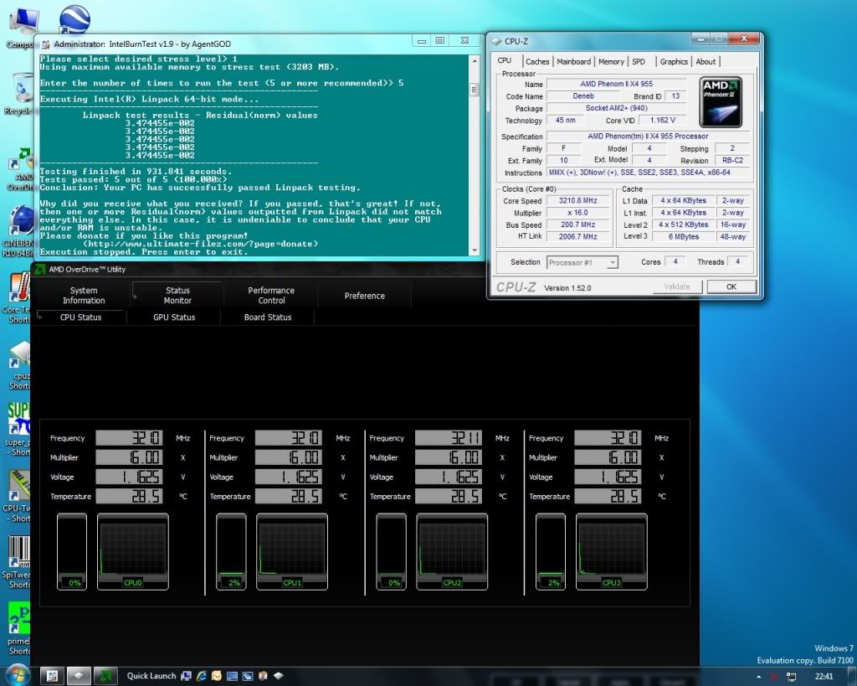Click IntelBurnTest scrollbar down arrow
857x686 pixels.
coord(475,250)
